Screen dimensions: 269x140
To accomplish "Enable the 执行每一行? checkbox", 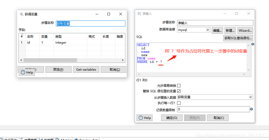I will 179,103.
